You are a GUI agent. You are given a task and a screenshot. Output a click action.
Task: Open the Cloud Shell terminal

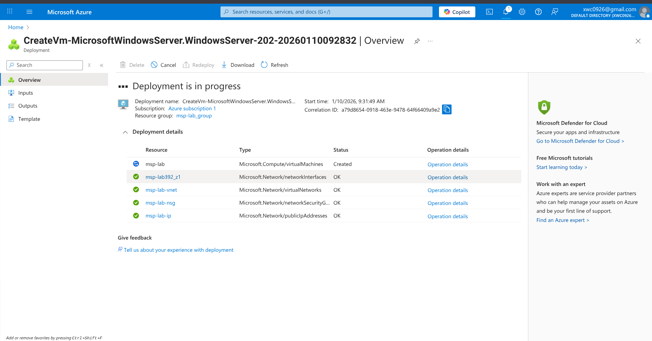pyautogui.click(x=489, y=12)
